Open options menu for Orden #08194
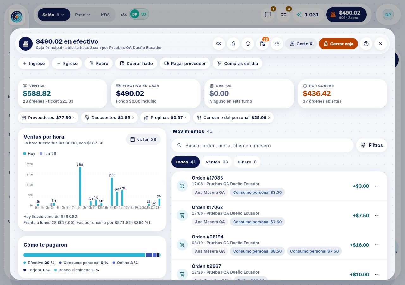The image size is (405, 285). [377, 245]
